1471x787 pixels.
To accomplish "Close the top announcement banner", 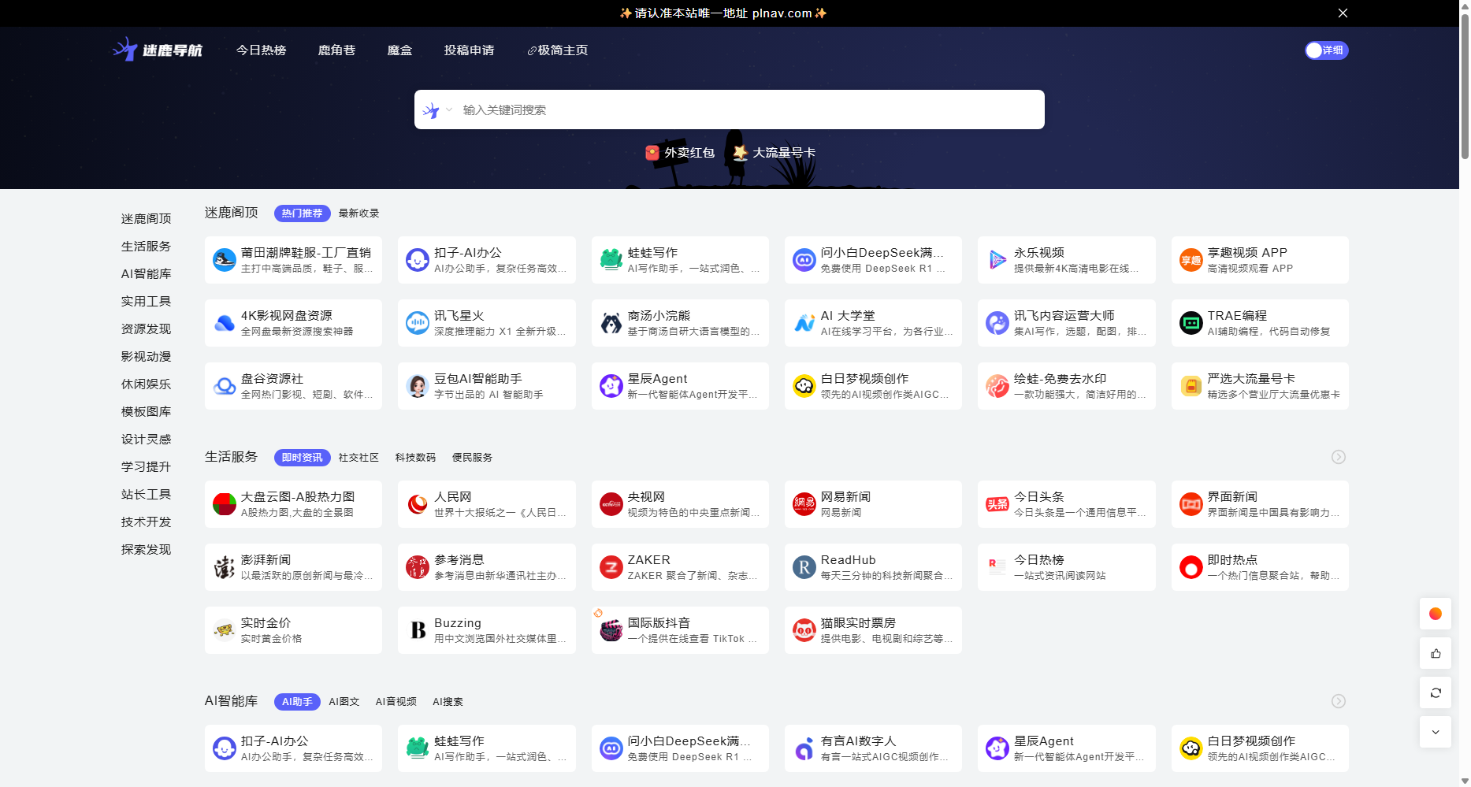I will pyautogui.click(x=1343, y=13).
